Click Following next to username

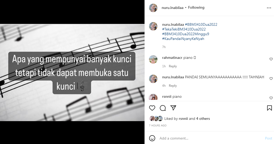[x=196, y=7]
